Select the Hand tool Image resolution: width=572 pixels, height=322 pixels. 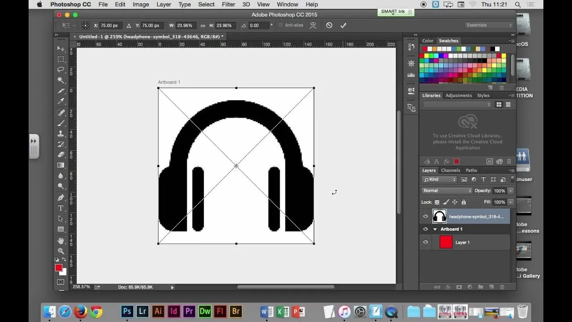tap(61, 241)
